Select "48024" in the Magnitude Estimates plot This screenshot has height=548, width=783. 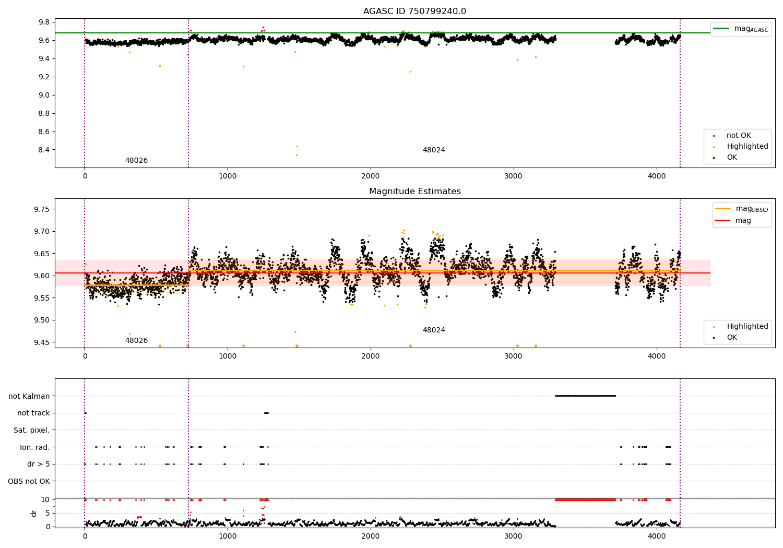tap(434, 330)
